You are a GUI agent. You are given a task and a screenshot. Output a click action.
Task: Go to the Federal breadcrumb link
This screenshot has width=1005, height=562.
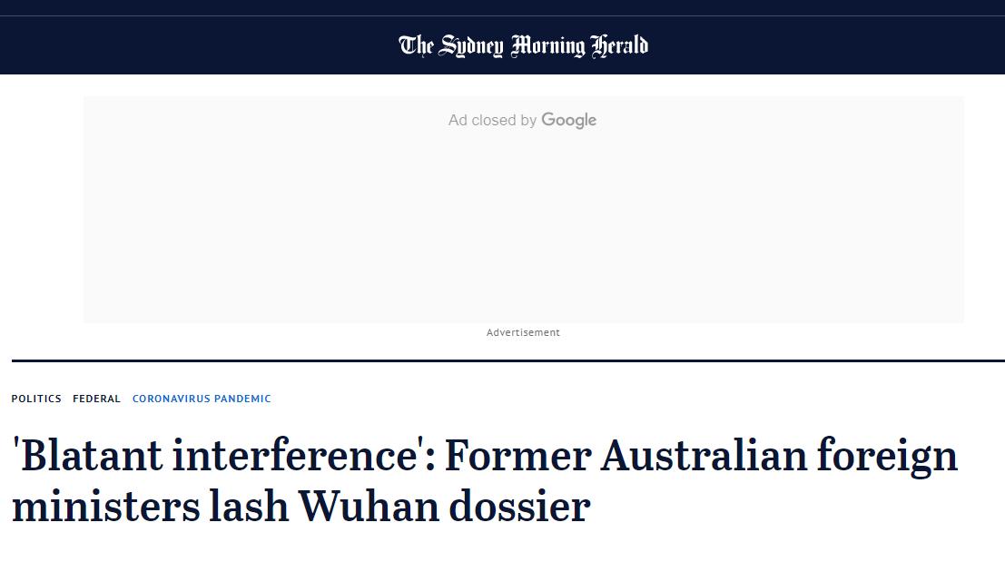point(96,399)
